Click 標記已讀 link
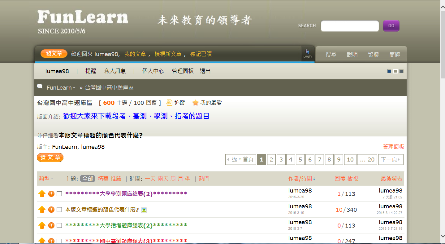 [201, 54]
